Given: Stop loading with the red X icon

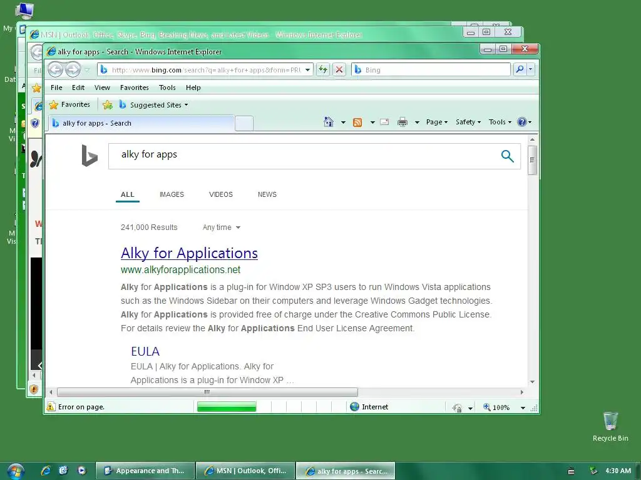Looking at the screenshot, I should click(339, 69).
